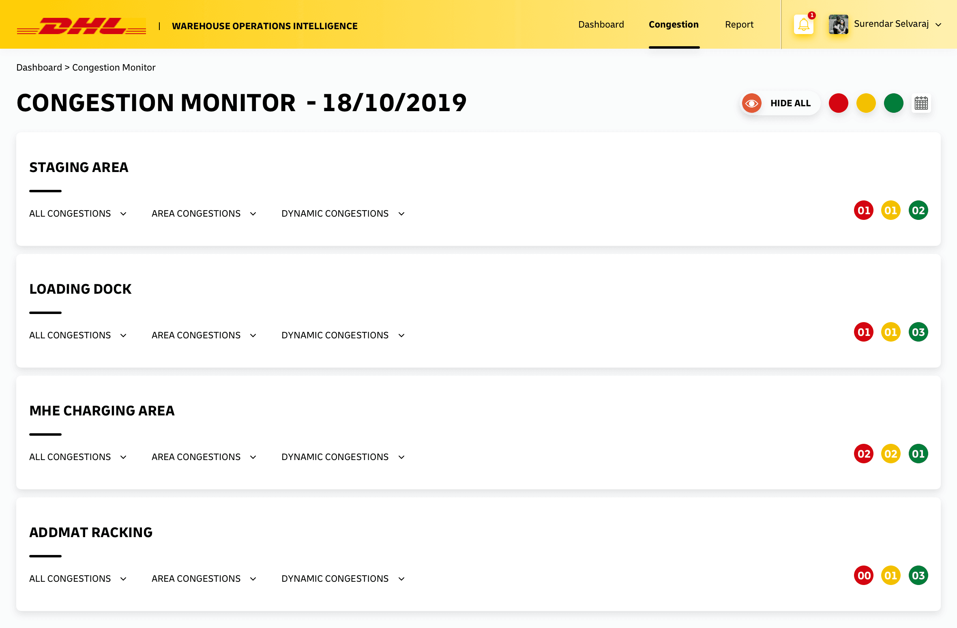Expand Area Congestions in Addmat Racking

(204, 579)
